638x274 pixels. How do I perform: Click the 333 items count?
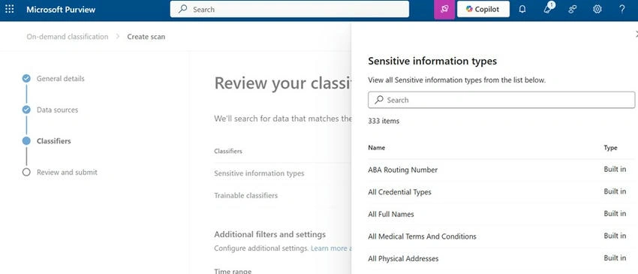pos(384,121)
